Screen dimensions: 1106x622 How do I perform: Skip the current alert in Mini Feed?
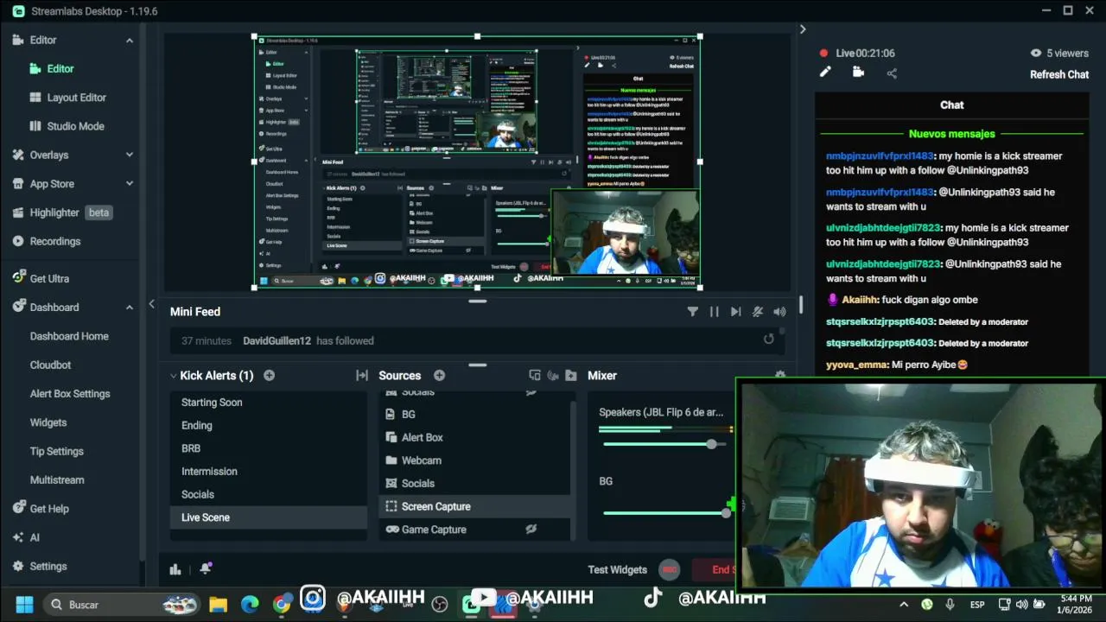735,312
